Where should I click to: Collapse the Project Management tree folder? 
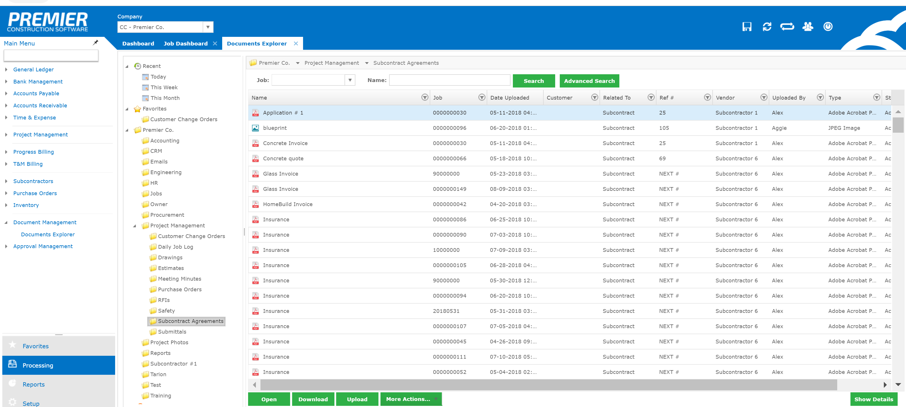pyautogui.click(x=135, y=226)
